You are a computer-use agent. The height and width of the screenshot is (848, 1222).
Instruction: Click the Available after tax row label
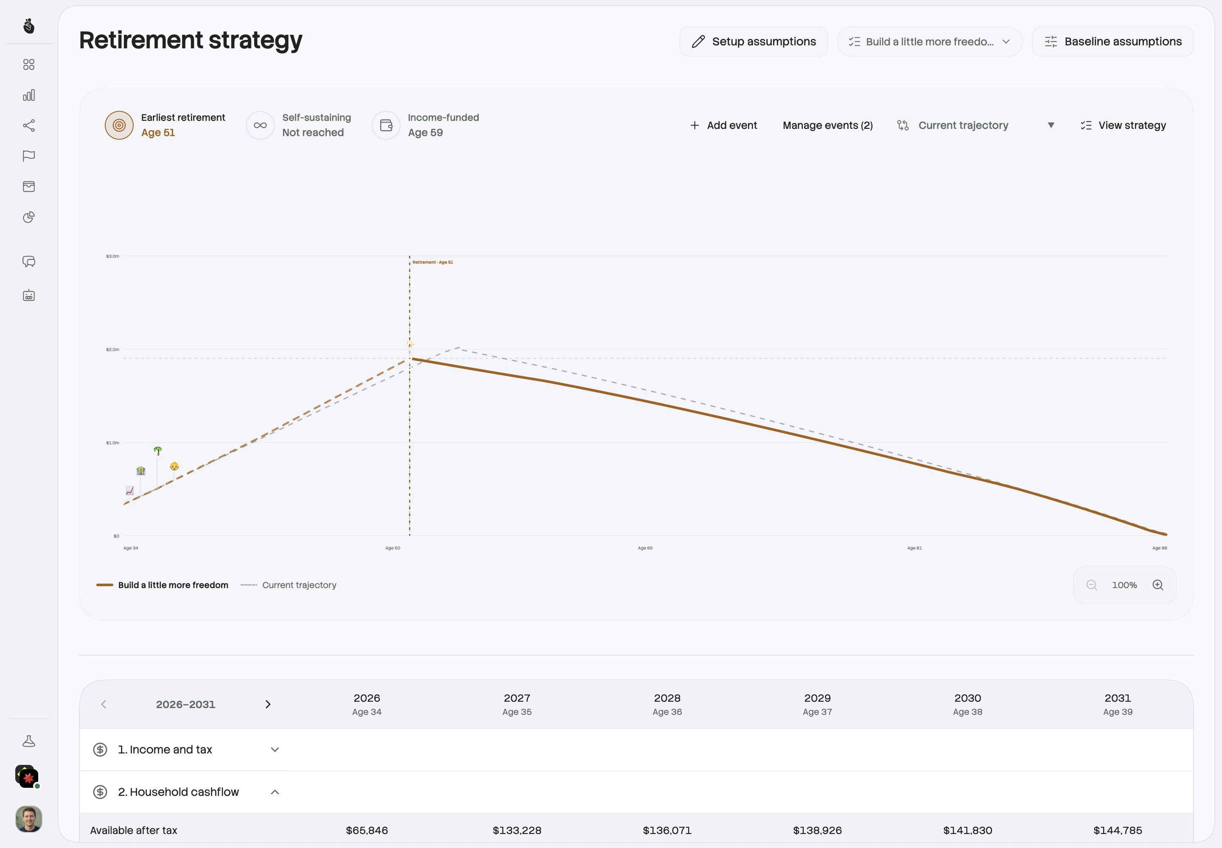pos(134,831)
